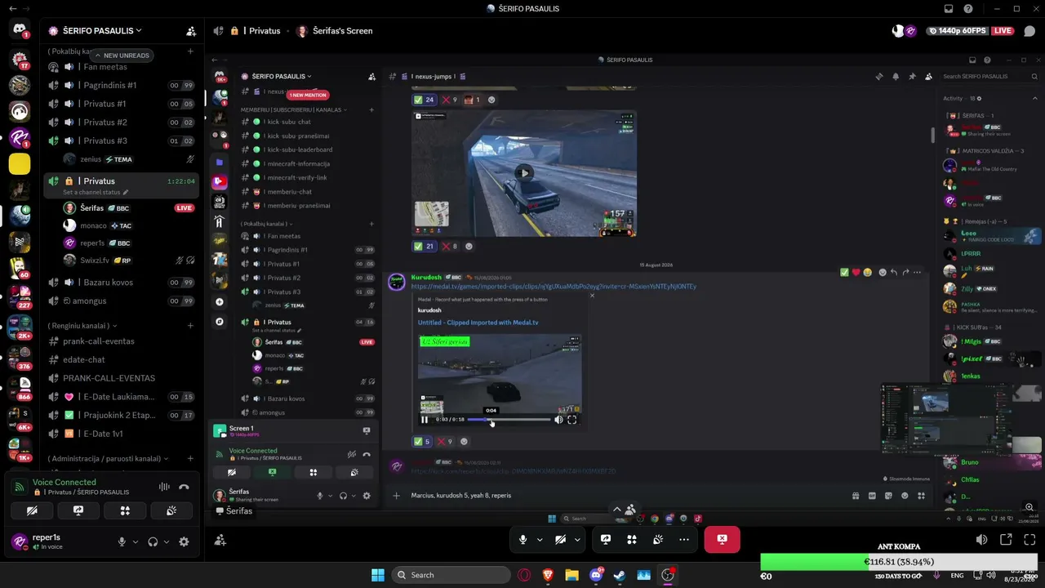
Task: Pop out the stream window
Action: [1006, 540]
